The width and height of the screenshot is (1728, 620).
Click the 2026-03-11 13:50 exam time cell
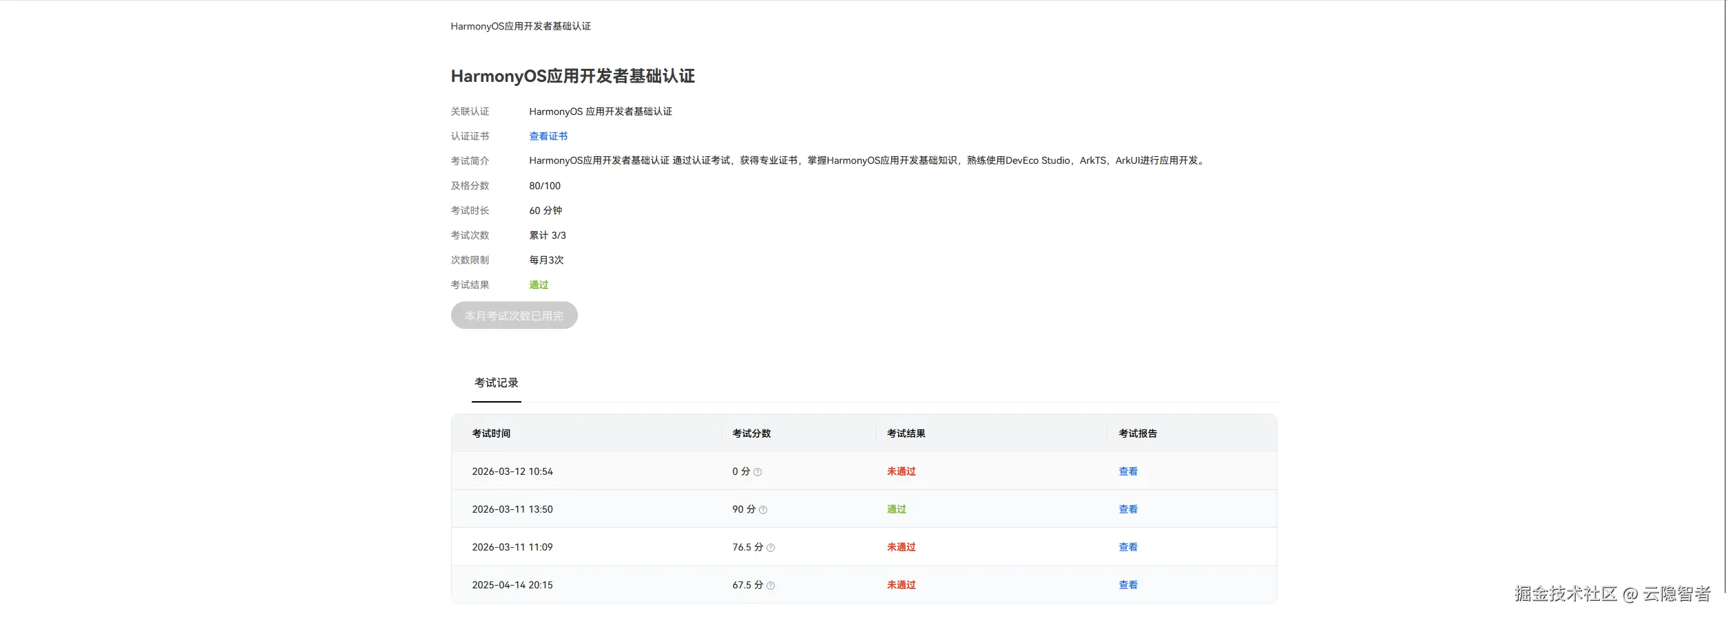[512, 509]
